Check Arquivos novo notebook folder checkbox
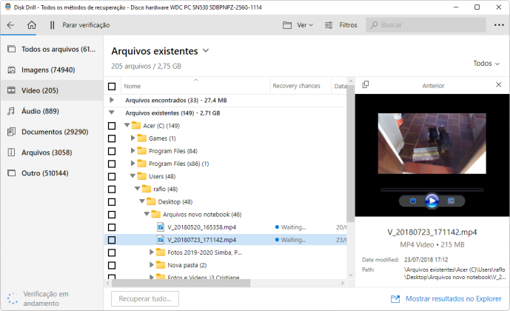 (112, 215)
